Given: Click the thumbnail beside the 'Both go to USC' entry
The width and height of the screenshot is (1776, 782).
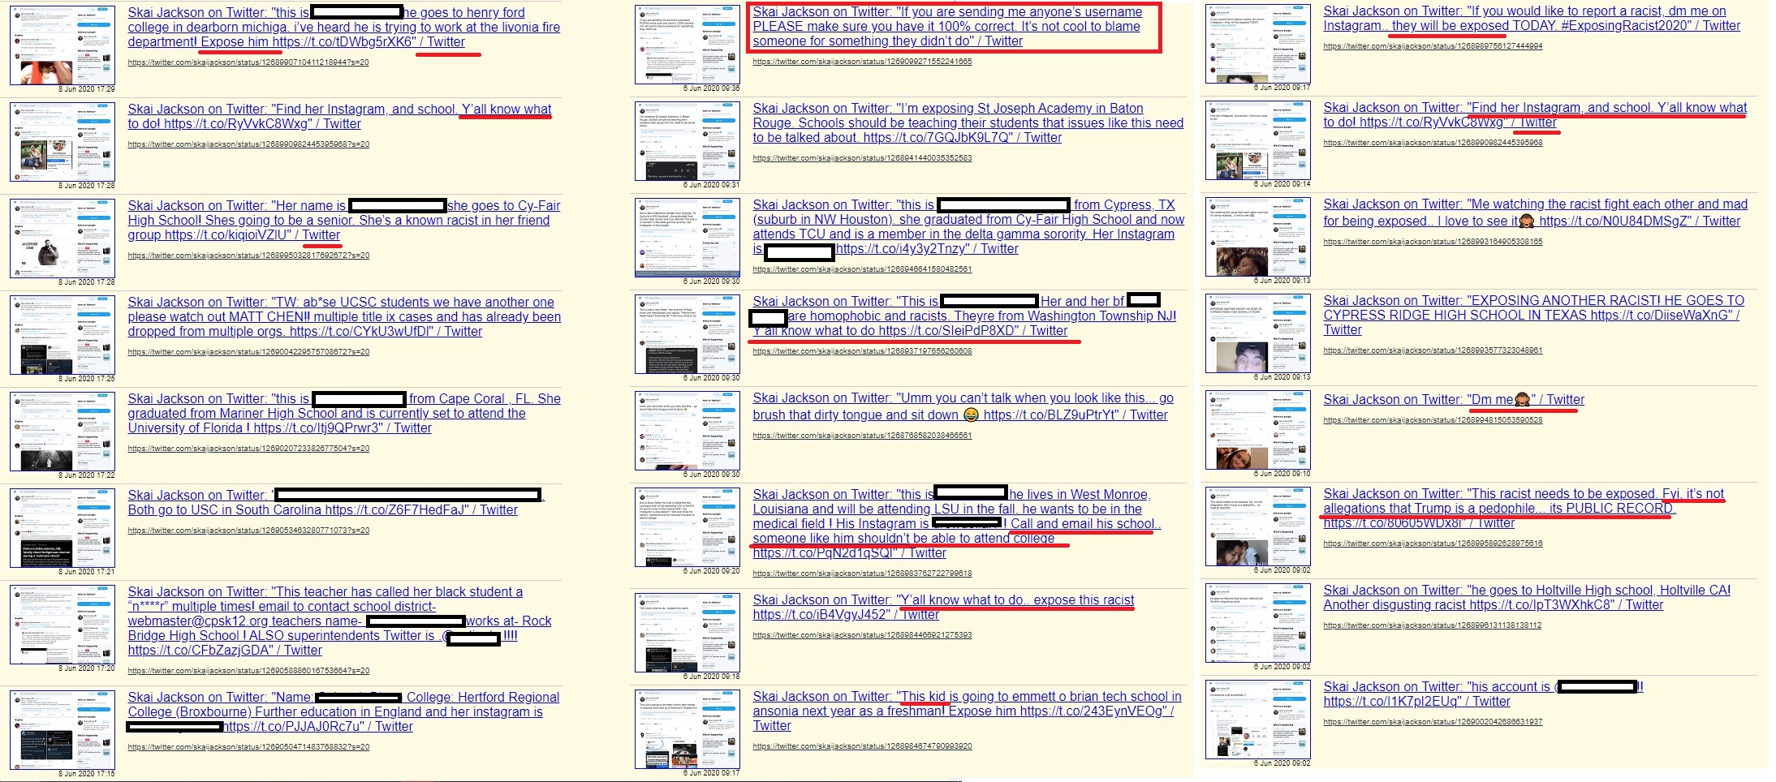Looking at the screenshot, I should (63, 527).
